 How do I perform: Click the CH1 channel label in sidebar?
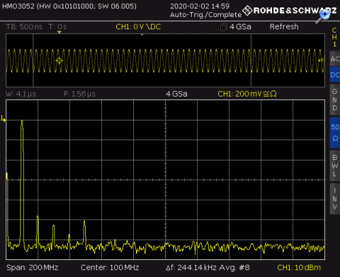coord(335,37)
